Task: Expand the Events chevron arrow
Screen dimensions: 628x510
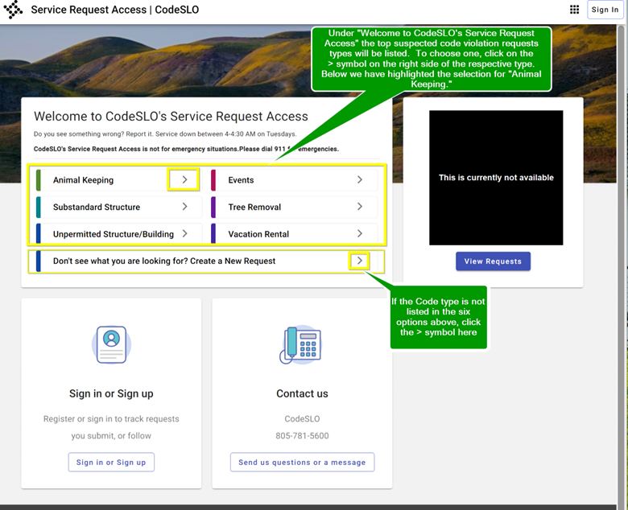Action: (360, 180)
